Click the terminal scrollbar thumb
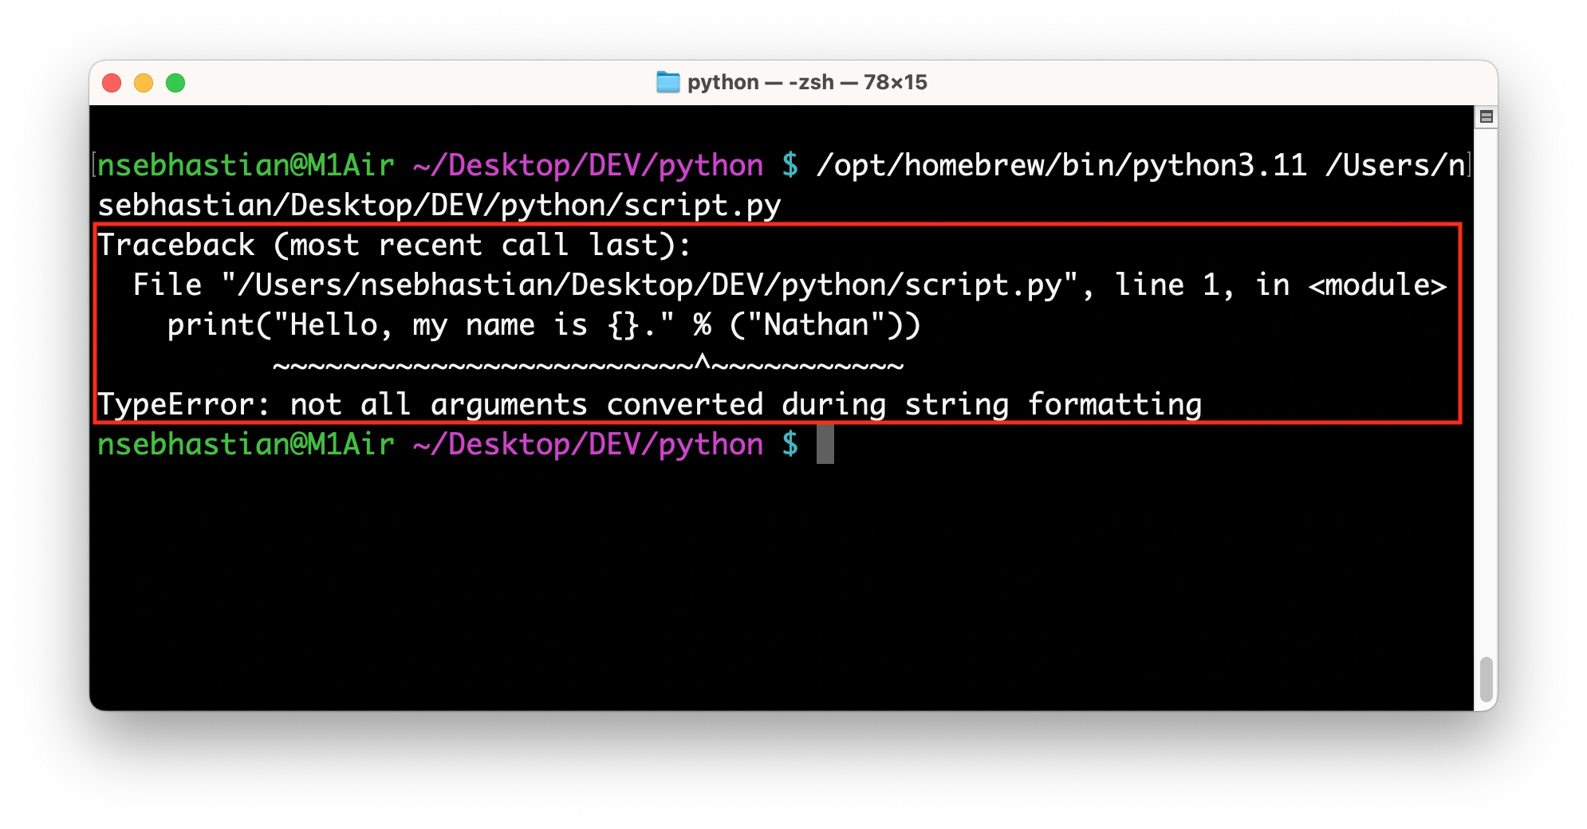Screen dimensions: 1587x829 1486,678
